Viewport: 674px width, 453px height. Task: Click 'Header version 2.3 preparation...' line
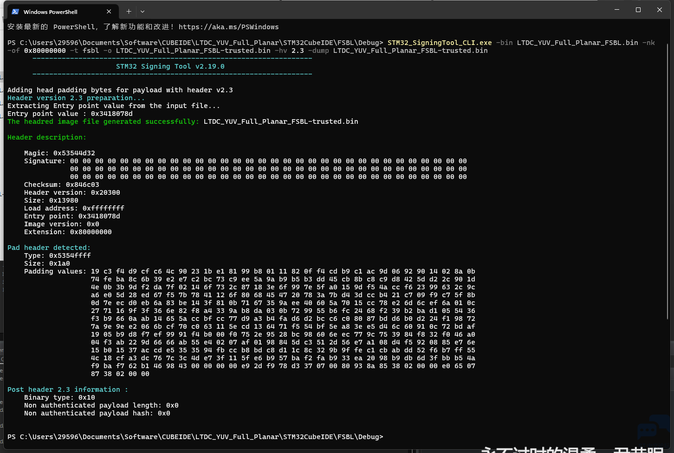pyautogui.click(x=76, y=98)
